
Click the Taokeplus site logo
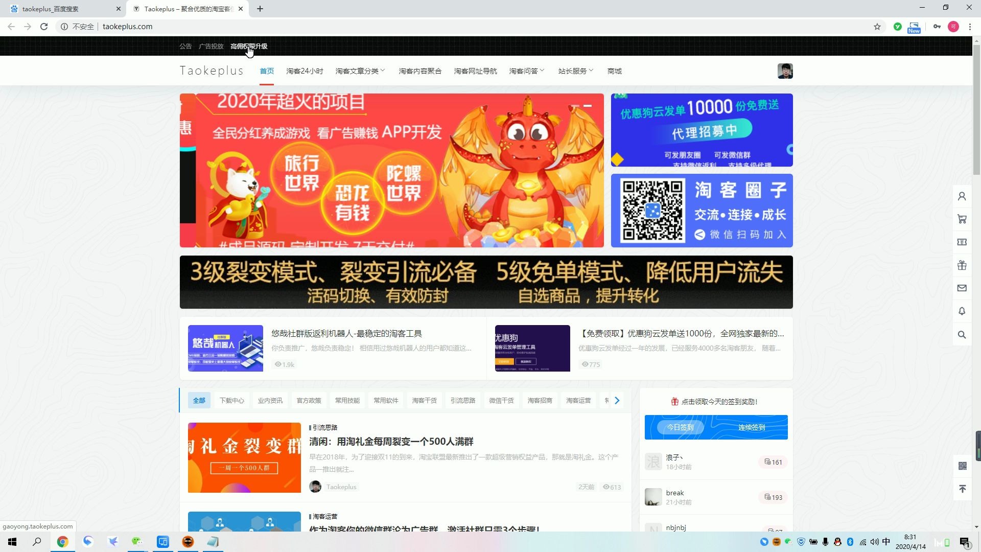tap(212, 71)
